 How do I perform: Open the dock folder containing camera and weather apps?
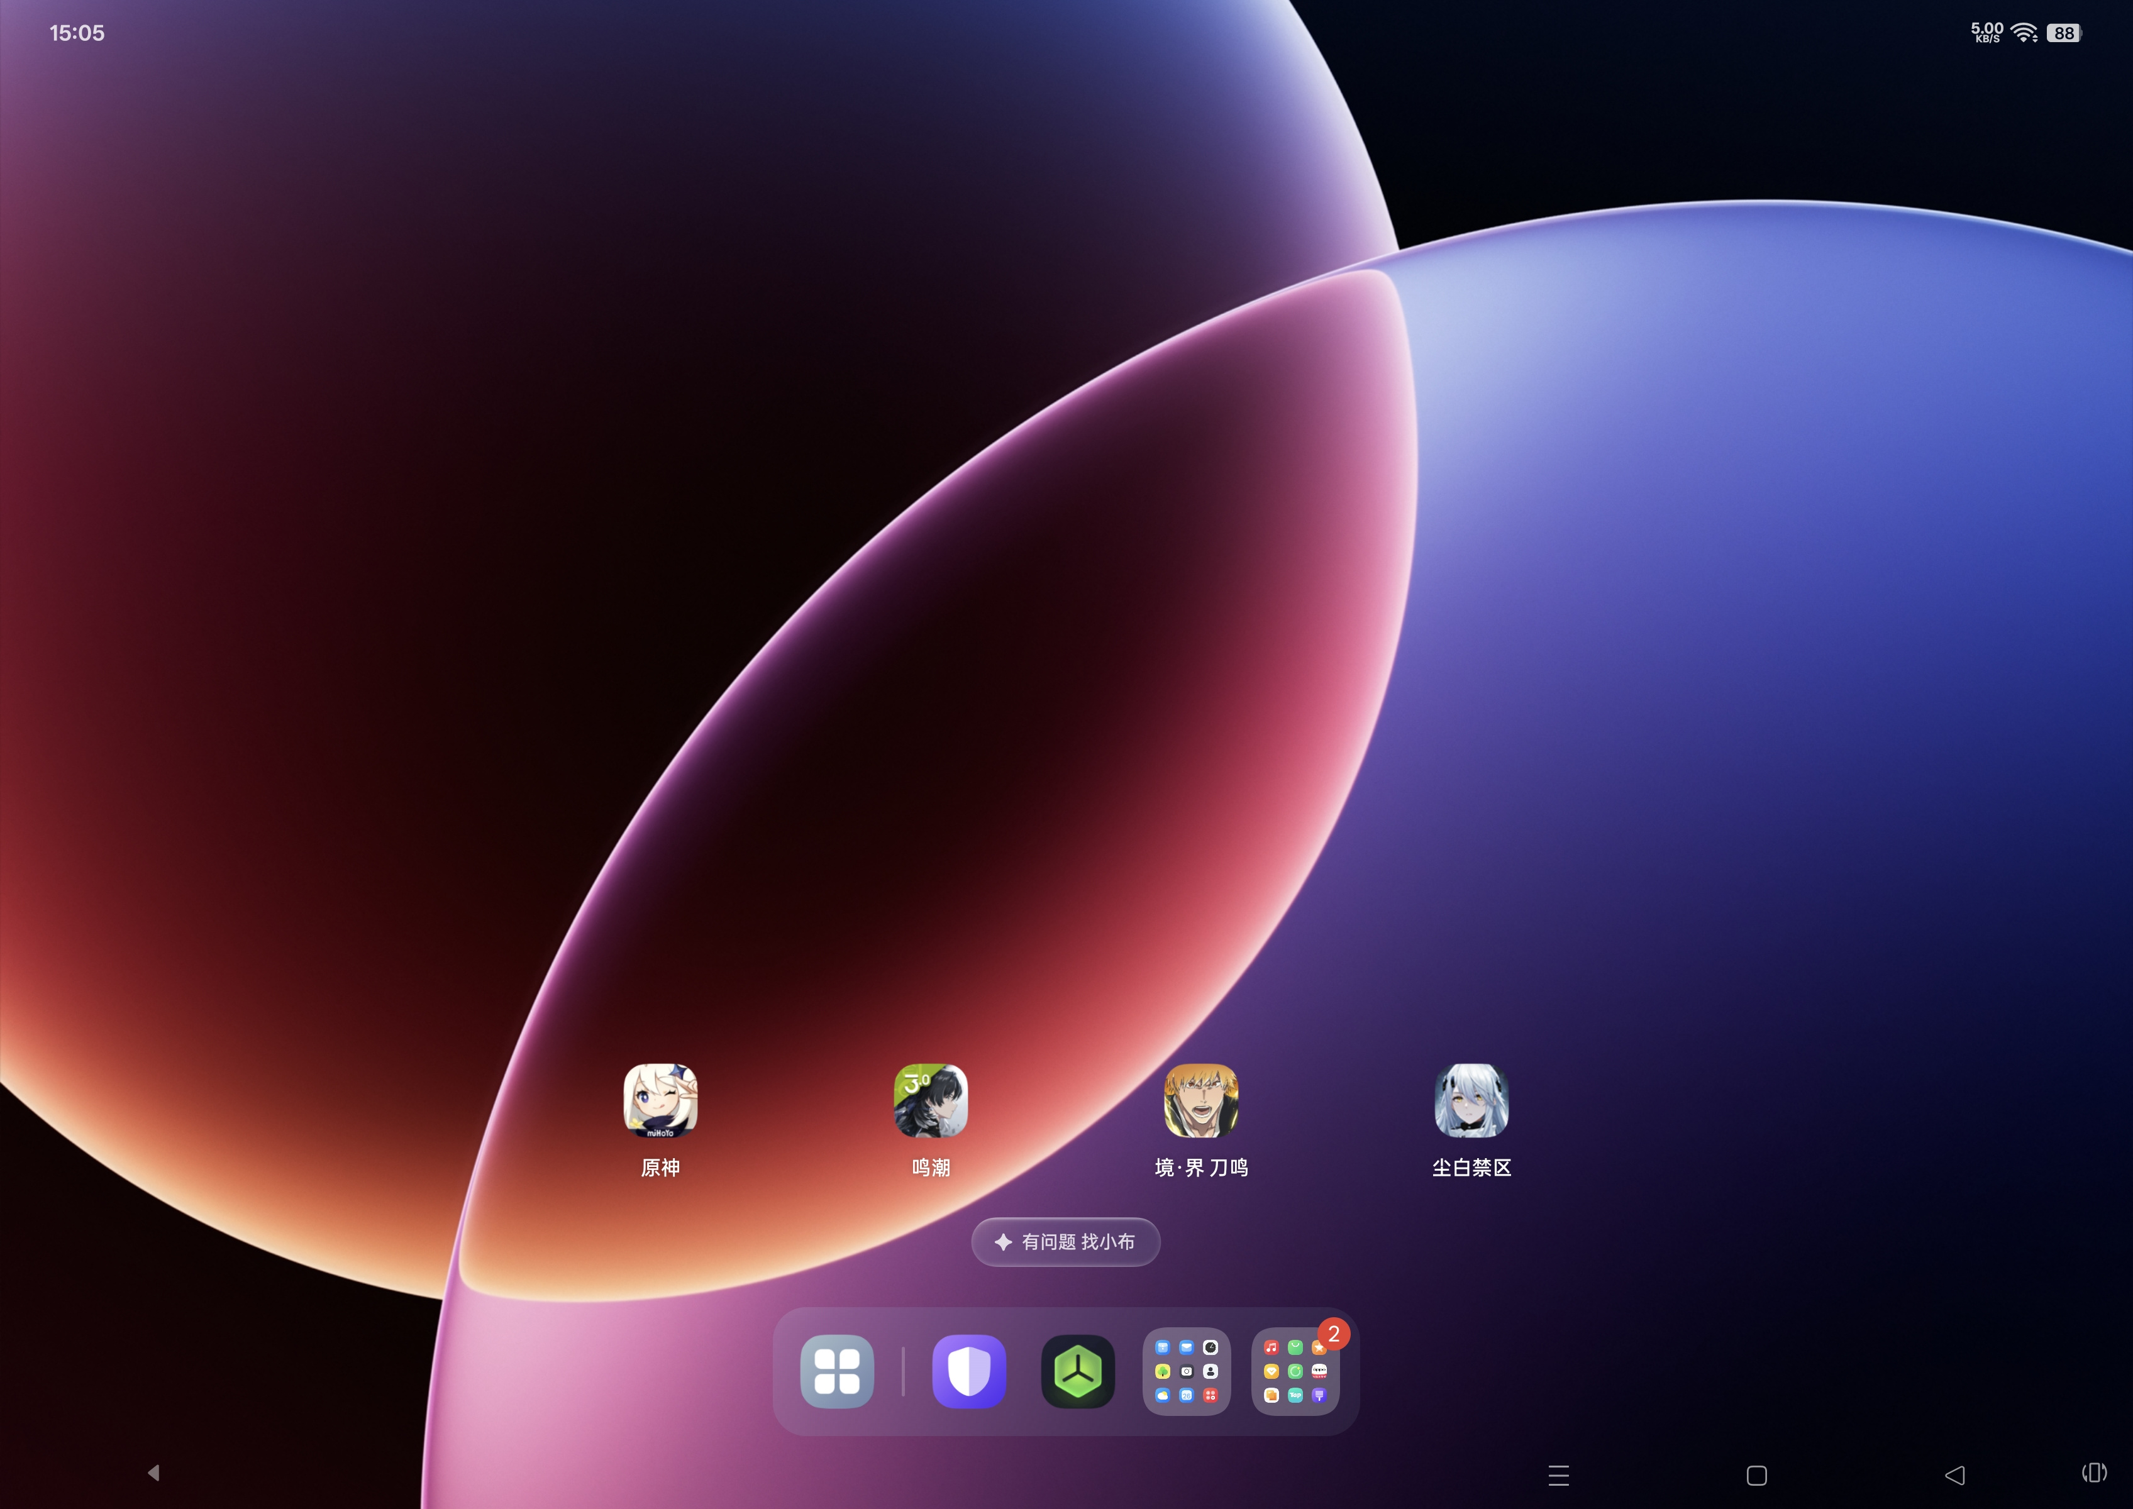[x=1186, y=1371]
